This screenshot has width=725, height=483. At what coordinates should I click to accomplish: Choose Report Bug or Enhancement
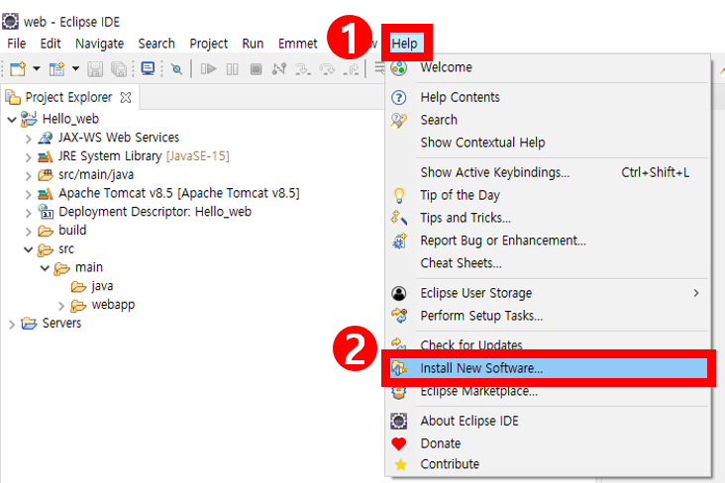548,241
